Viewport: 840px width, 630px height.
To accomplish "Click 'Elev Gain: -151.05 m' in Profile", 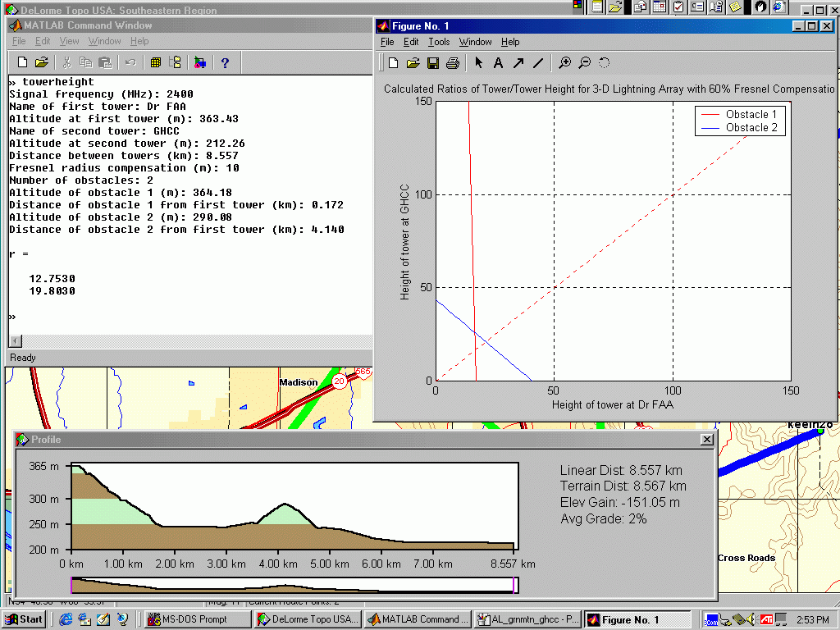I will point(620,503).
